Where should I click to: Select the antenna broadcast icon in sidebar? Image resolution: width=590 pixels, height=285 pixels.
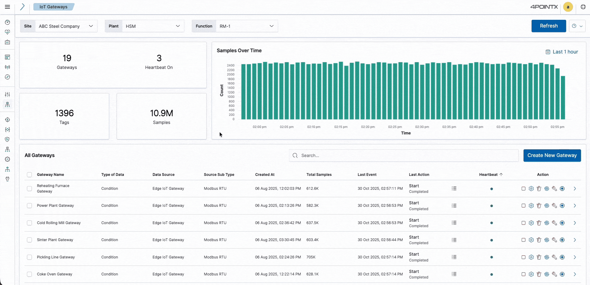coord(7,67)
